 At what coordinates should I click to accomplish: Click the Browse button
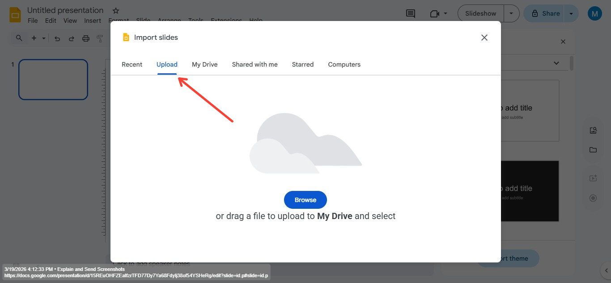pos(305,200)
